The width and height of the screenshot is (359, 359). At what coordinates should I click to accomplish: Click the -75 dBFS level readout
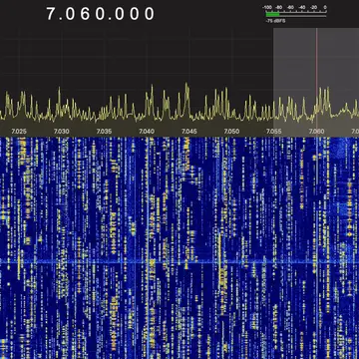pos(275,21)
